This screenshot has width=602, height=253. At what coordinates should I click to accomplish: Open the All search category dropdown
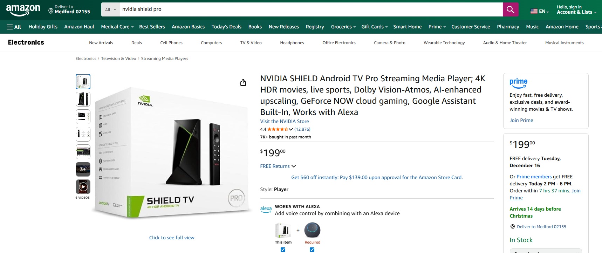(110, 9)
